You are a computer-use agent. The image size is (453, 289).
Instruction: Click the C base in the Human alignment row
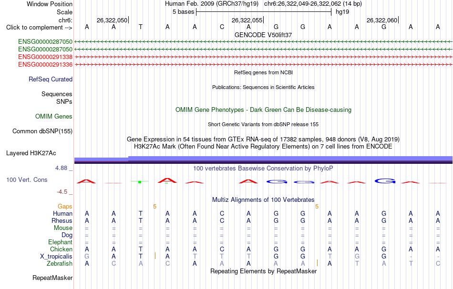pos(222,214)
